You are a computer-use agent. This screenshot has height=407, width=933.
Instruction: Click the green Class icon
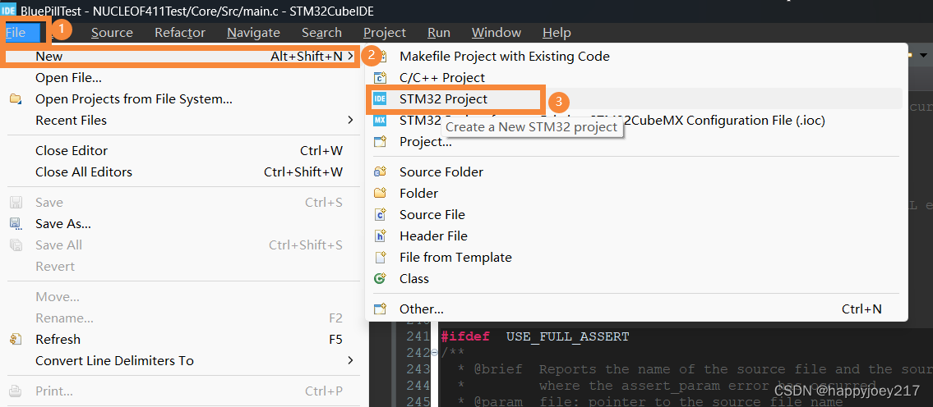click(381, 278)
